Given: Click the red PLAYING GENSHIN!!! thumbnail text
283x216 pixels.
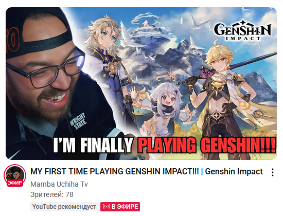Looking at the screenshot, I should (x=207, y=145).
